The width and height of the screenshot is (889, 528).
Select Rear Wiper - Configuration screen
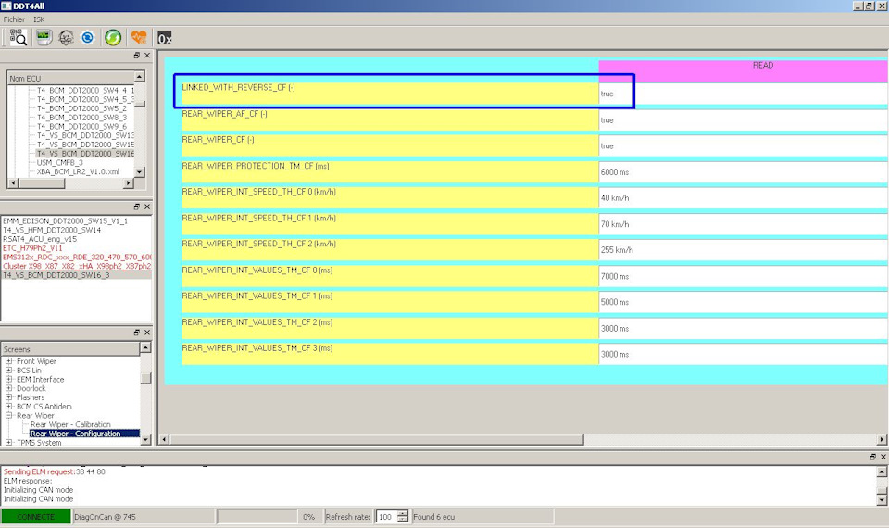tap(75, 434)
